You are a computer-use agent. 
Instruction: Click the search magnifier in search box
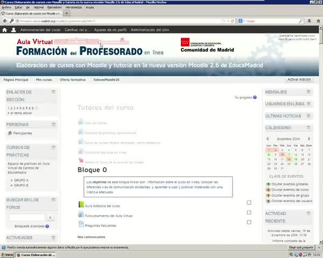(x=301, y=21)
